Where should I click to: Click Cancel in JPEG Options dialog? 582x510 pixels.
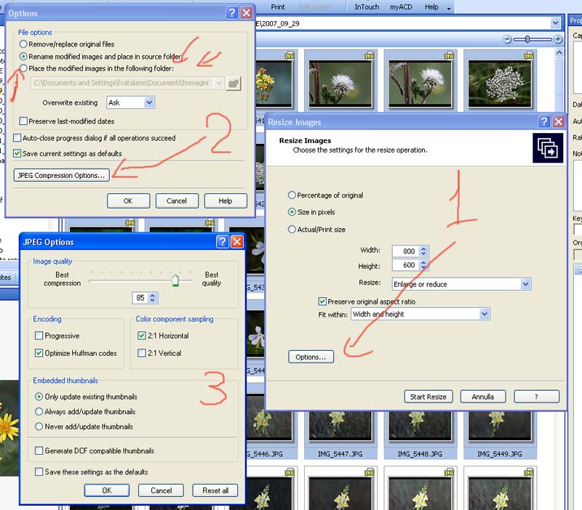[161, 490]
